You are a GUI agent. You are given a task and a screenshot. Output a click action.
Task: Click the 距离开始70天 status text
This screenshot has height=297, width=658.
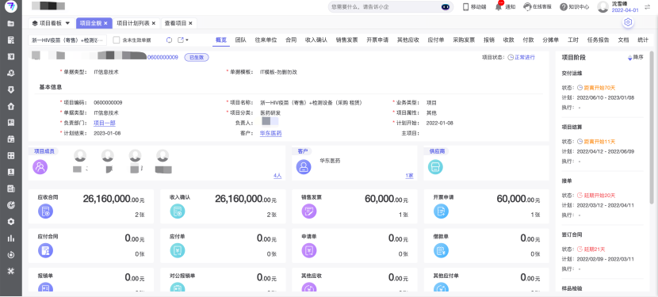(599, 88)
